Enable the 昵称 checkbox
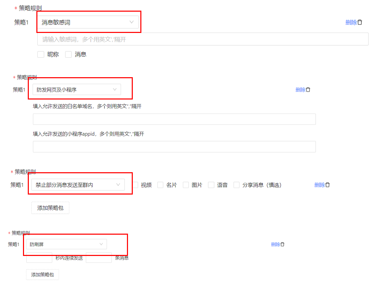 pos(41,54)
